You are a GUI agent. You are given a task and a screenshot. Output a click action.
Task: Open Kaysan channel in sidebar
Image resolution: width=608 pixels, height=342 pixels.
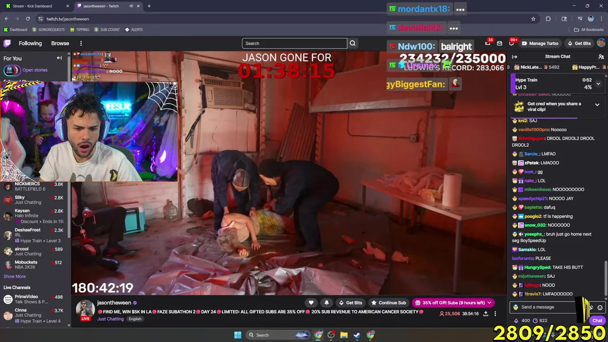coord(34,216)
